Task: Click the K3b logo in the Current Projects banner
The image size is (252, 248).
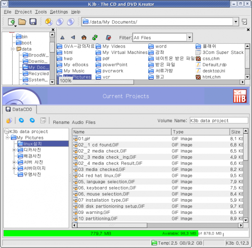Action: [x=240, y=96]
